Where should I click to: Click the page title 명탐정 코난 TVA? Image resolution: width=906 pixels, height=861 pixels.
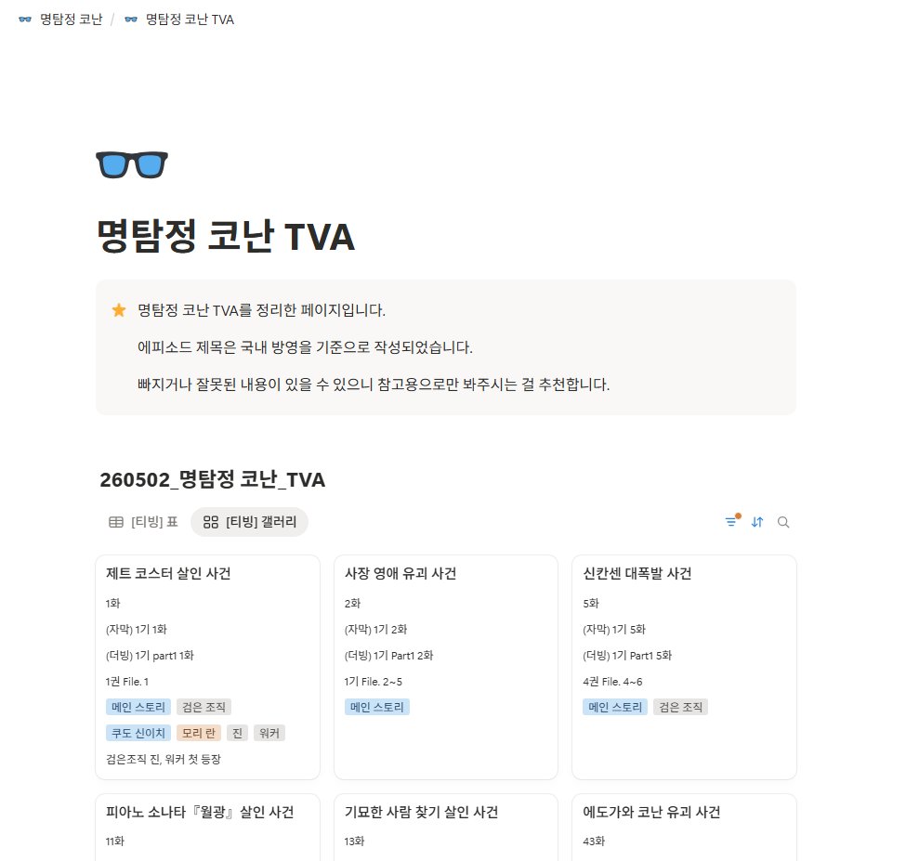[226, 236]
